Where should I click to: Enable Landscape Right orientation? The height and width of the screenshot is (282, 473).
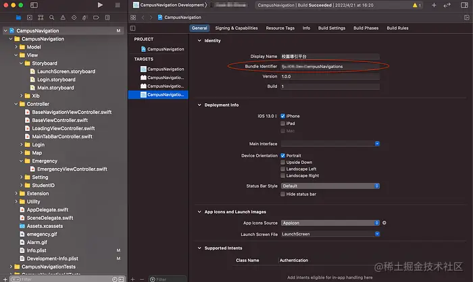pyautogui.click(x=283, y=175)
